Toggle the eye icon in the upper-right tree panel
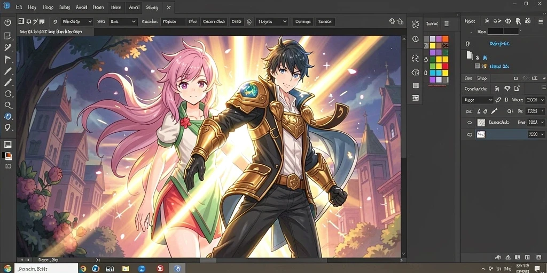This screenshot has width=547, height=273. click(x=468, y=44)
